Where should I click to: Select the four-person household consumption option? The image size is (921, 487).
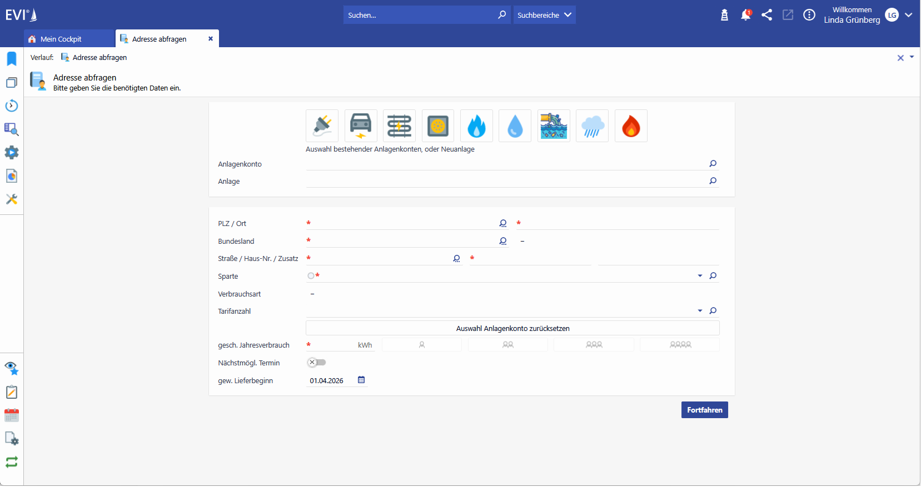coord(680,345)
